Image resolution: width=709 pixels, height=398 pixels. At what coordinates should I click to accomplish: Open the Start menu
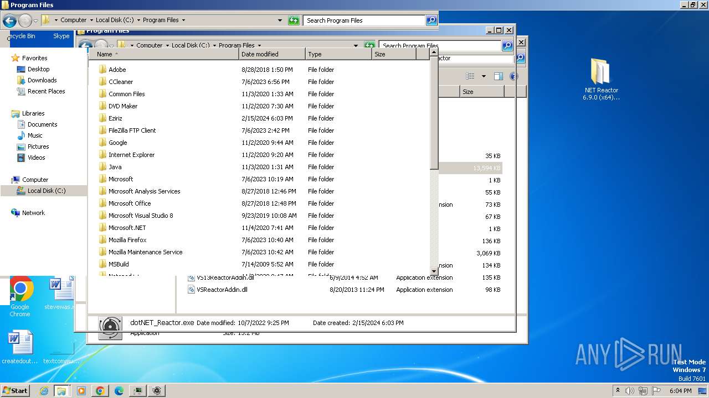pos(15,391)
